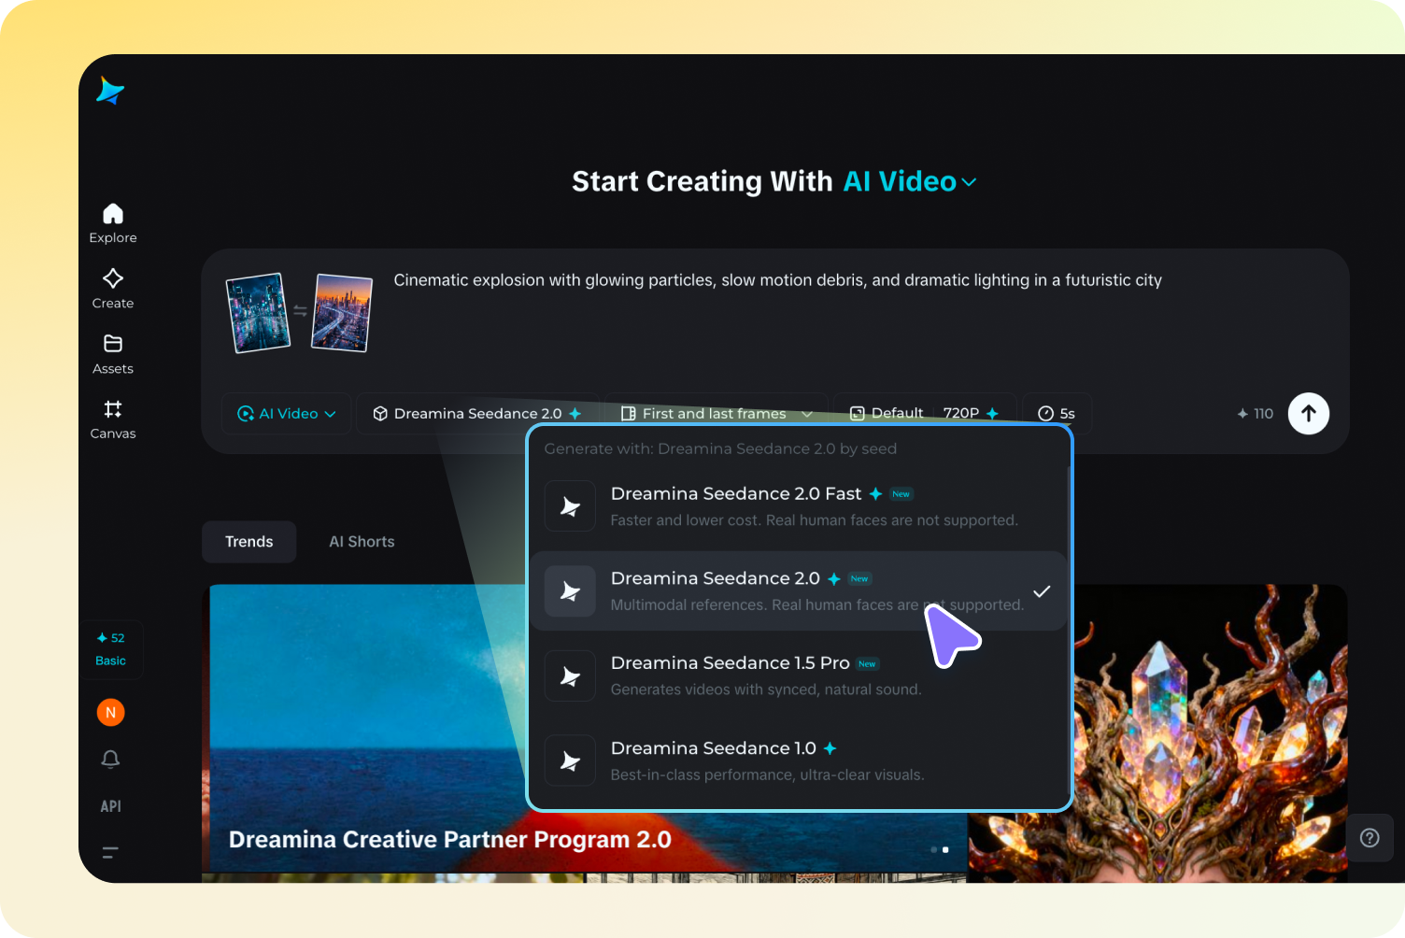Open the N user avatar
This screenshot has width=1405, height=938.
click(110, 712)
